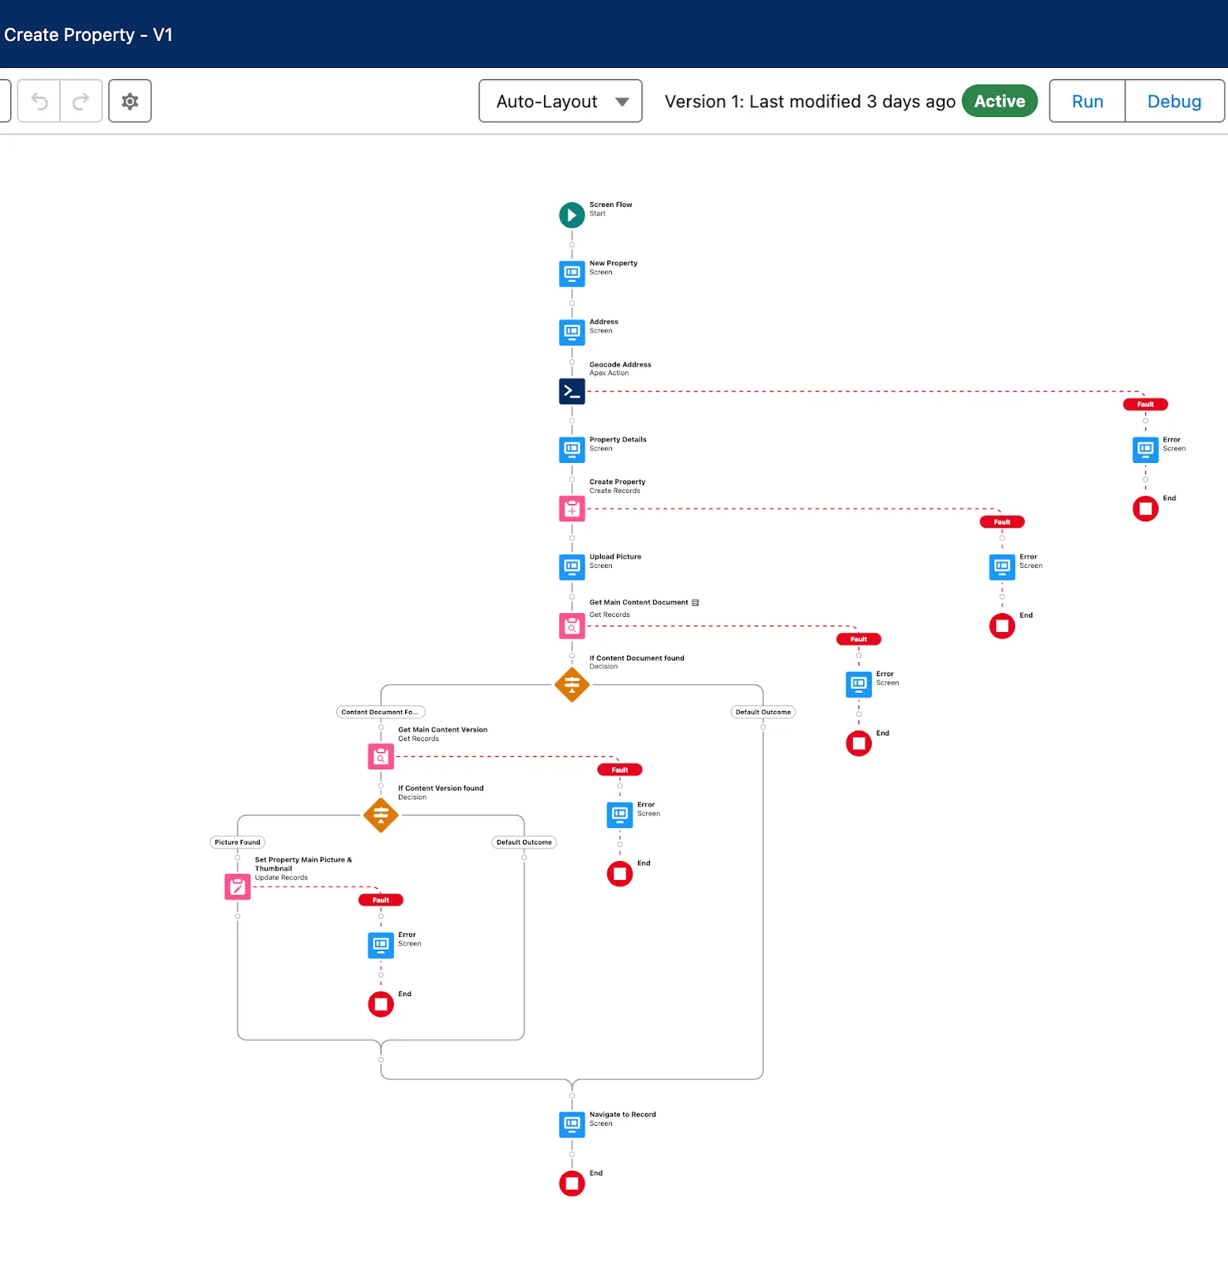Select Fault label on Get Main Content Document path

(x=858, y=639)
